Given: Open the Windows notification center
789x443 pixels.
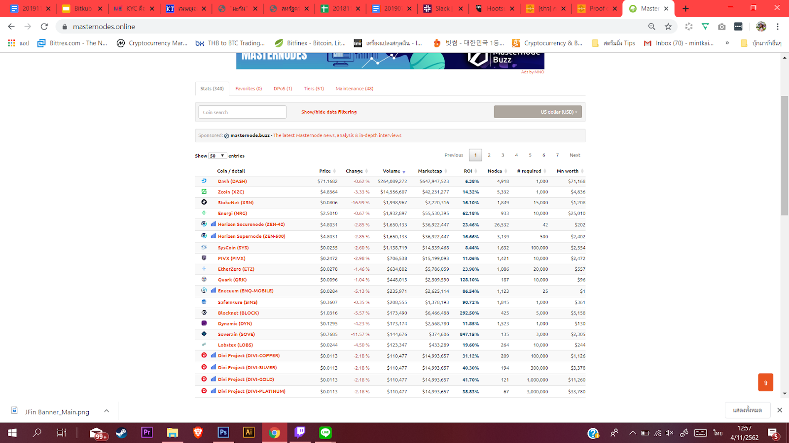Looking at the screenshot, I should pos(773,433).
